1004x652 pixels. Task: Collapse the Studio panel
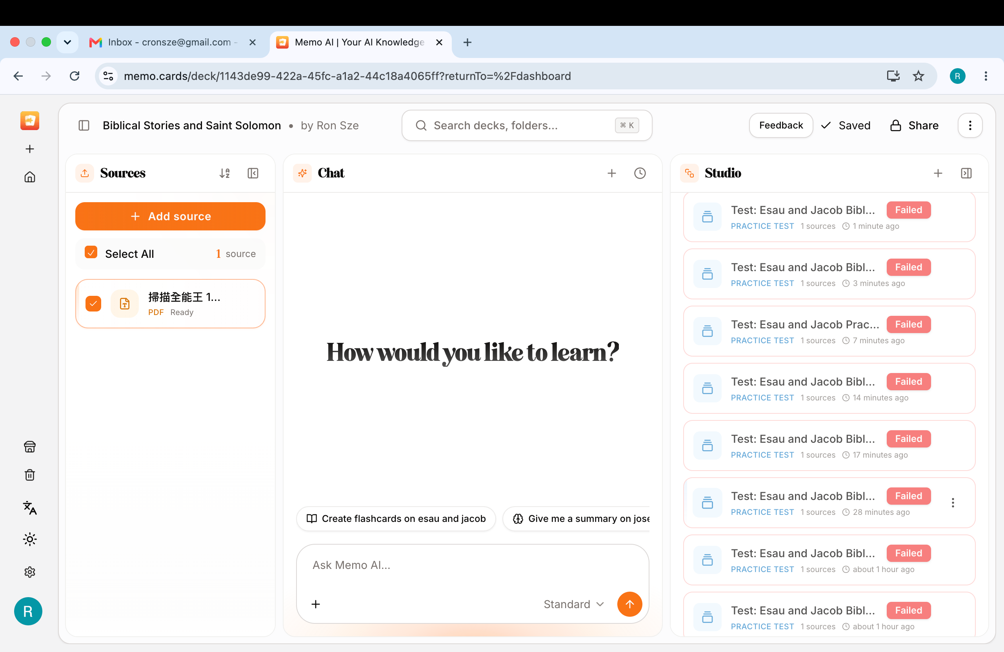point(966,173)
